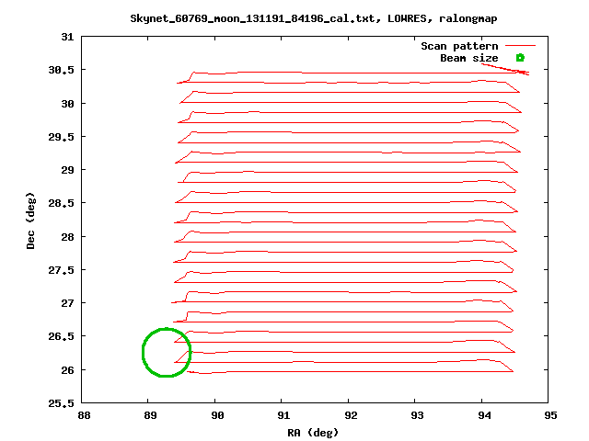
Task: Click the Dec axis value 31
Action: (67, 37)
